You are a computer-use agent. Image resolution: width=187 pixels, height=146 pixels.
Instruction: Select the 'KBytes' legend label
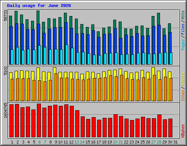(x=183, y=131)
